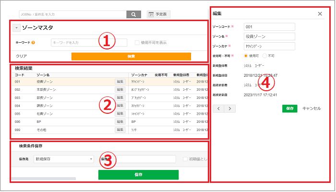Click the クリア link
This screenshot has width=336, height=192.
pos(21,56)
